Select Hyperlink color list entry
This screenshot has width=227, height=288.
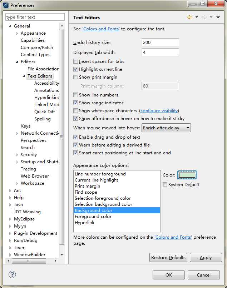(117, 222)
